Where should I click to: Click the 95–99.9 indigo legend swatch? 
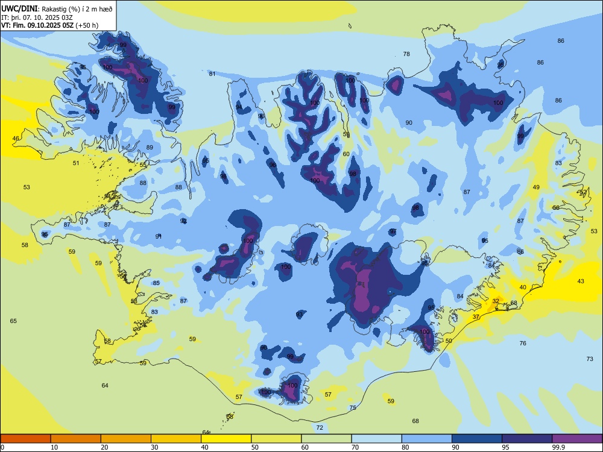(x=527, y=439)
